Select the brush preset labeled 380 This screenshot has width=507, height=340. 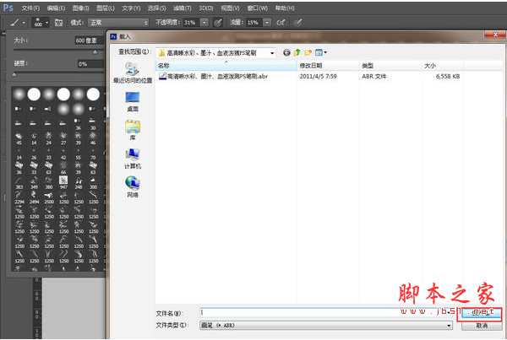49,182
